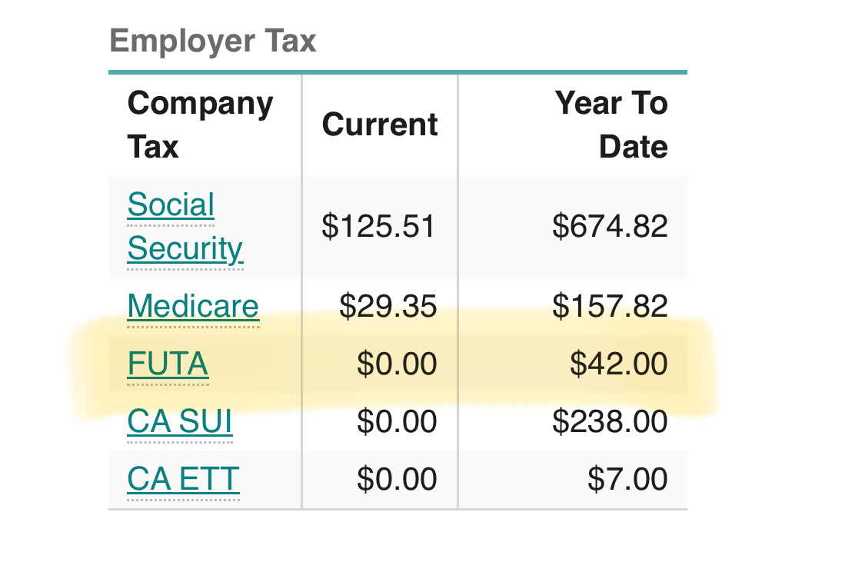The height and width of the screenshot is (572, 865).
Task: Click the CA SUI row's current $0.00
Action: pos(397,421)
